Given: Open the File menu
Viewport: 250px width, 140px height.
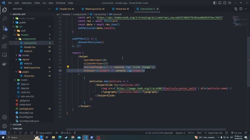Looking at the screenshot, I should tap(10, 3).
